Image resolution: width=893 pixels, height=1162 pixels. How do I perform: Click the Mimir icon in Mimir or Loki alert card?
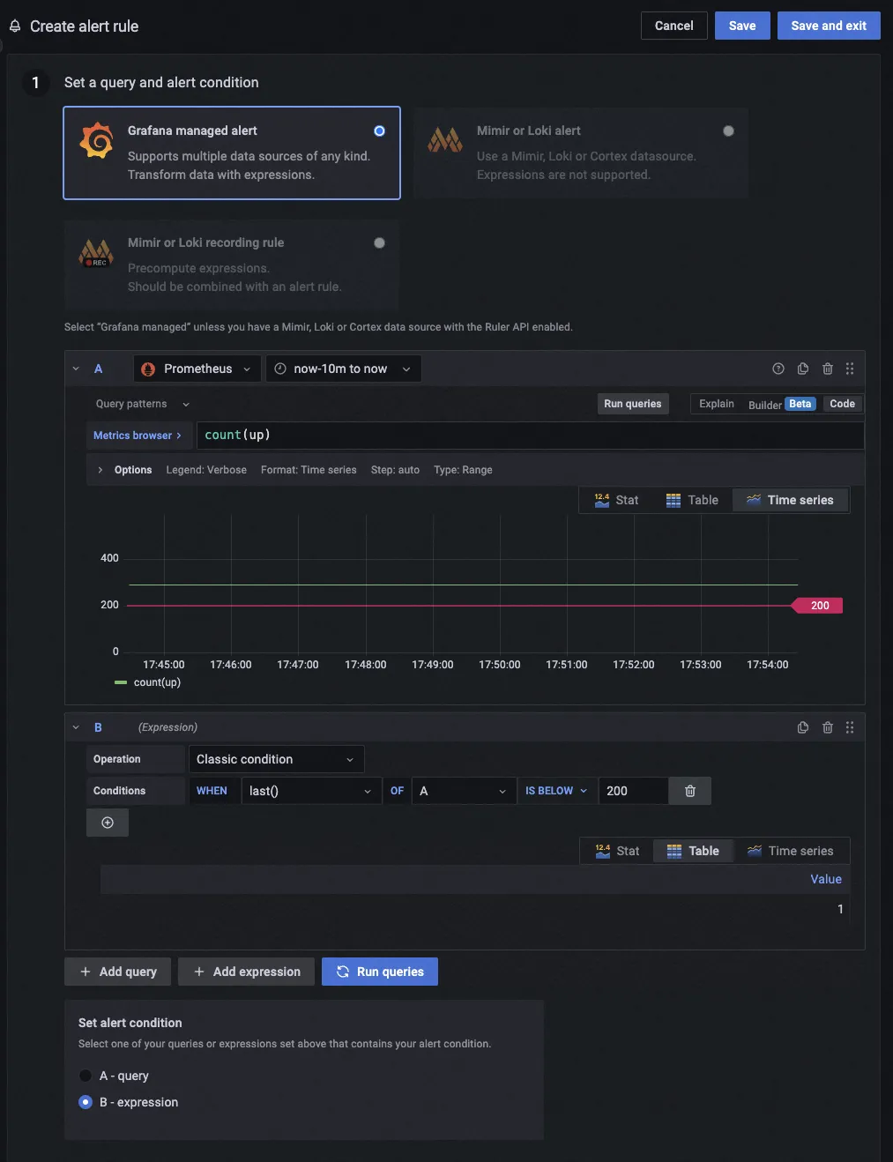point(445,139)
